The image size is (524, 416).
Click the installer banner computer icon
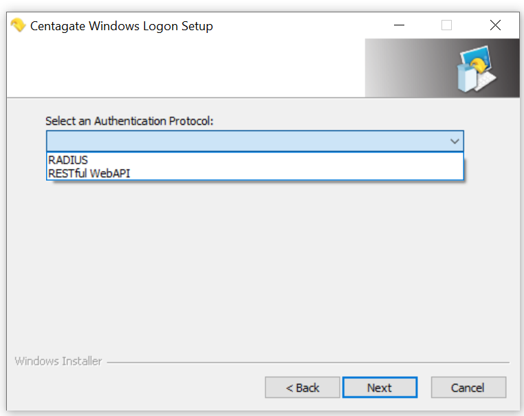[476, 69]
